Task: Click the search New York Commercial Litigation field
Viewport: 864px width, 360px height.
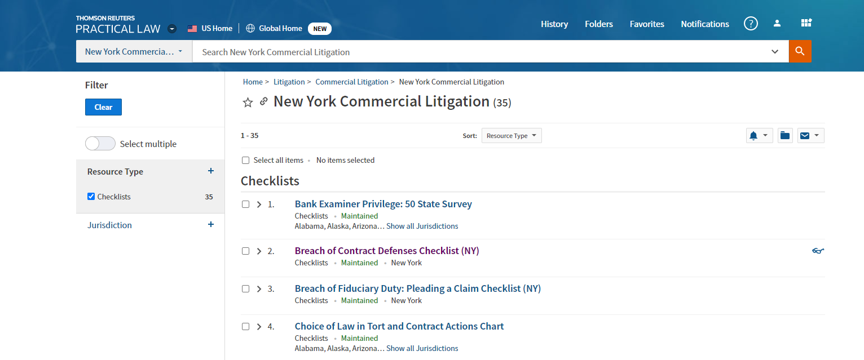Action: pyautogui.click(x=479, y=52)
